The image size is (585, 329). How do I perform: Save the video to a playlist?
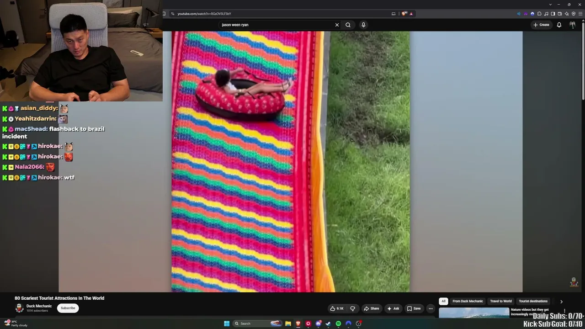414,308
